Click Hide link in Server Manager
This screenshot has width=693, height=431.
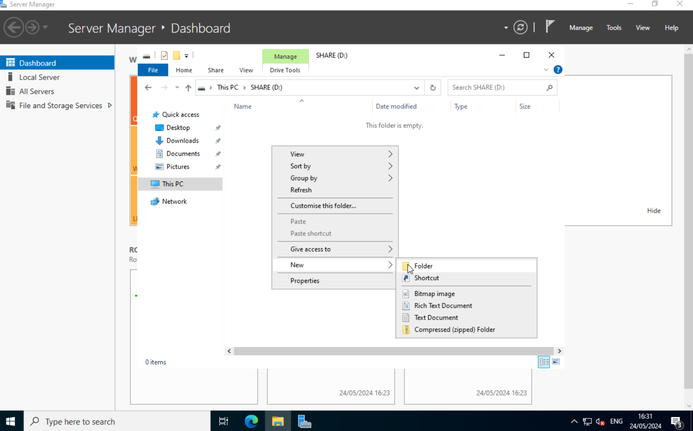654,211
